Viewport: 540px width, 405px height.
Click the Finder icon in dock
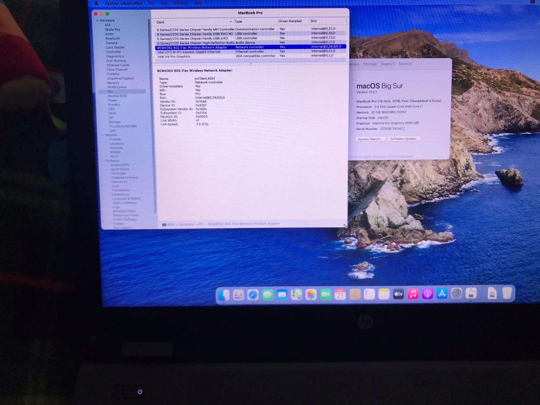pyautogui.click(x=224, y=295)
